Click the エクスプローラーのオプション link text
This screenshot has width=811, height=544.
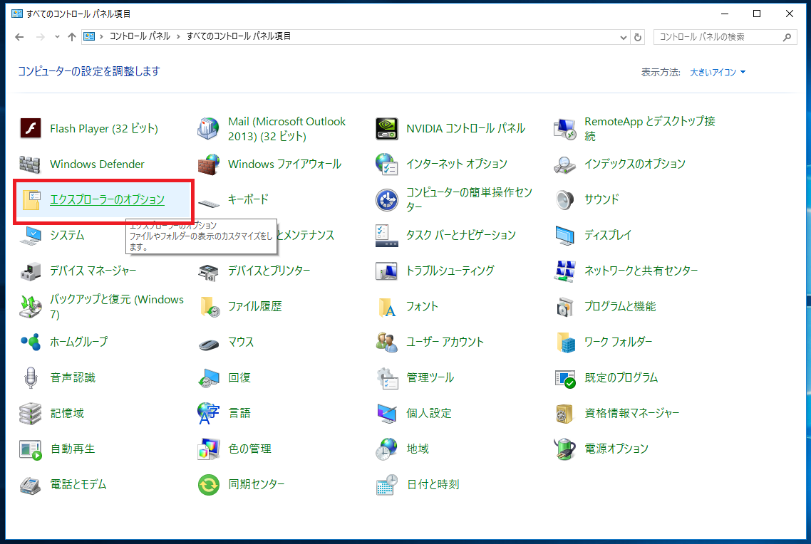(107, 200)
